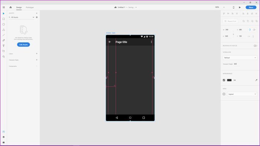Select the Pen tool
The width and height of the screenshot is (260, 146).
(4, 41)
